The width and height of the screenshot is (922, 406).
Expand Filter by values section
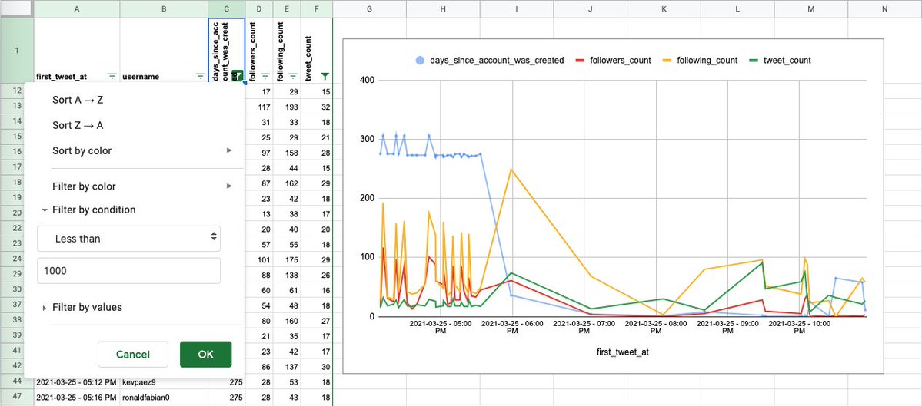[82, 308]
